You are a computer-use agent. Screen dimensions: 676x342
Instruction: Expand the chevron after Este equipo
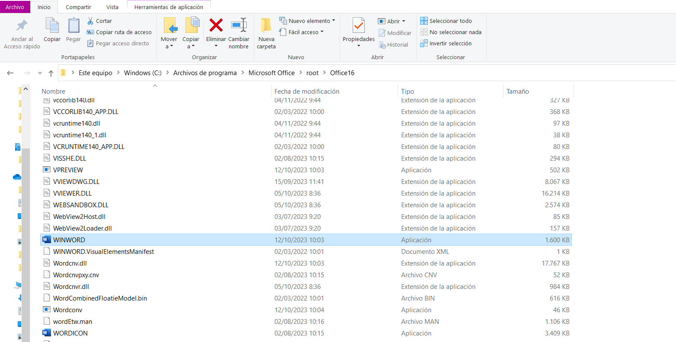118,73
